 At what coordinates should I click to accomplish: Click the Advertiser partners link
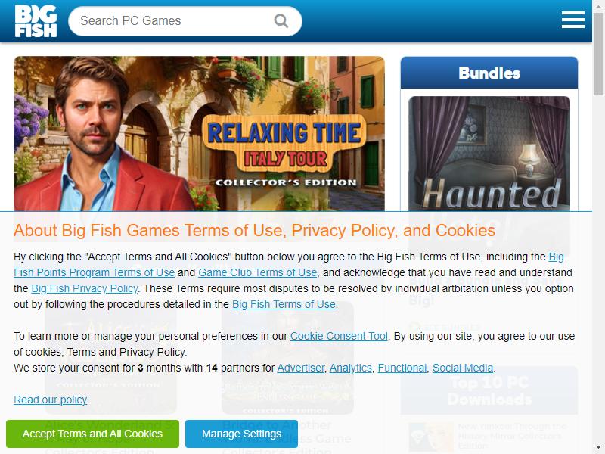[x=300, y=368]
